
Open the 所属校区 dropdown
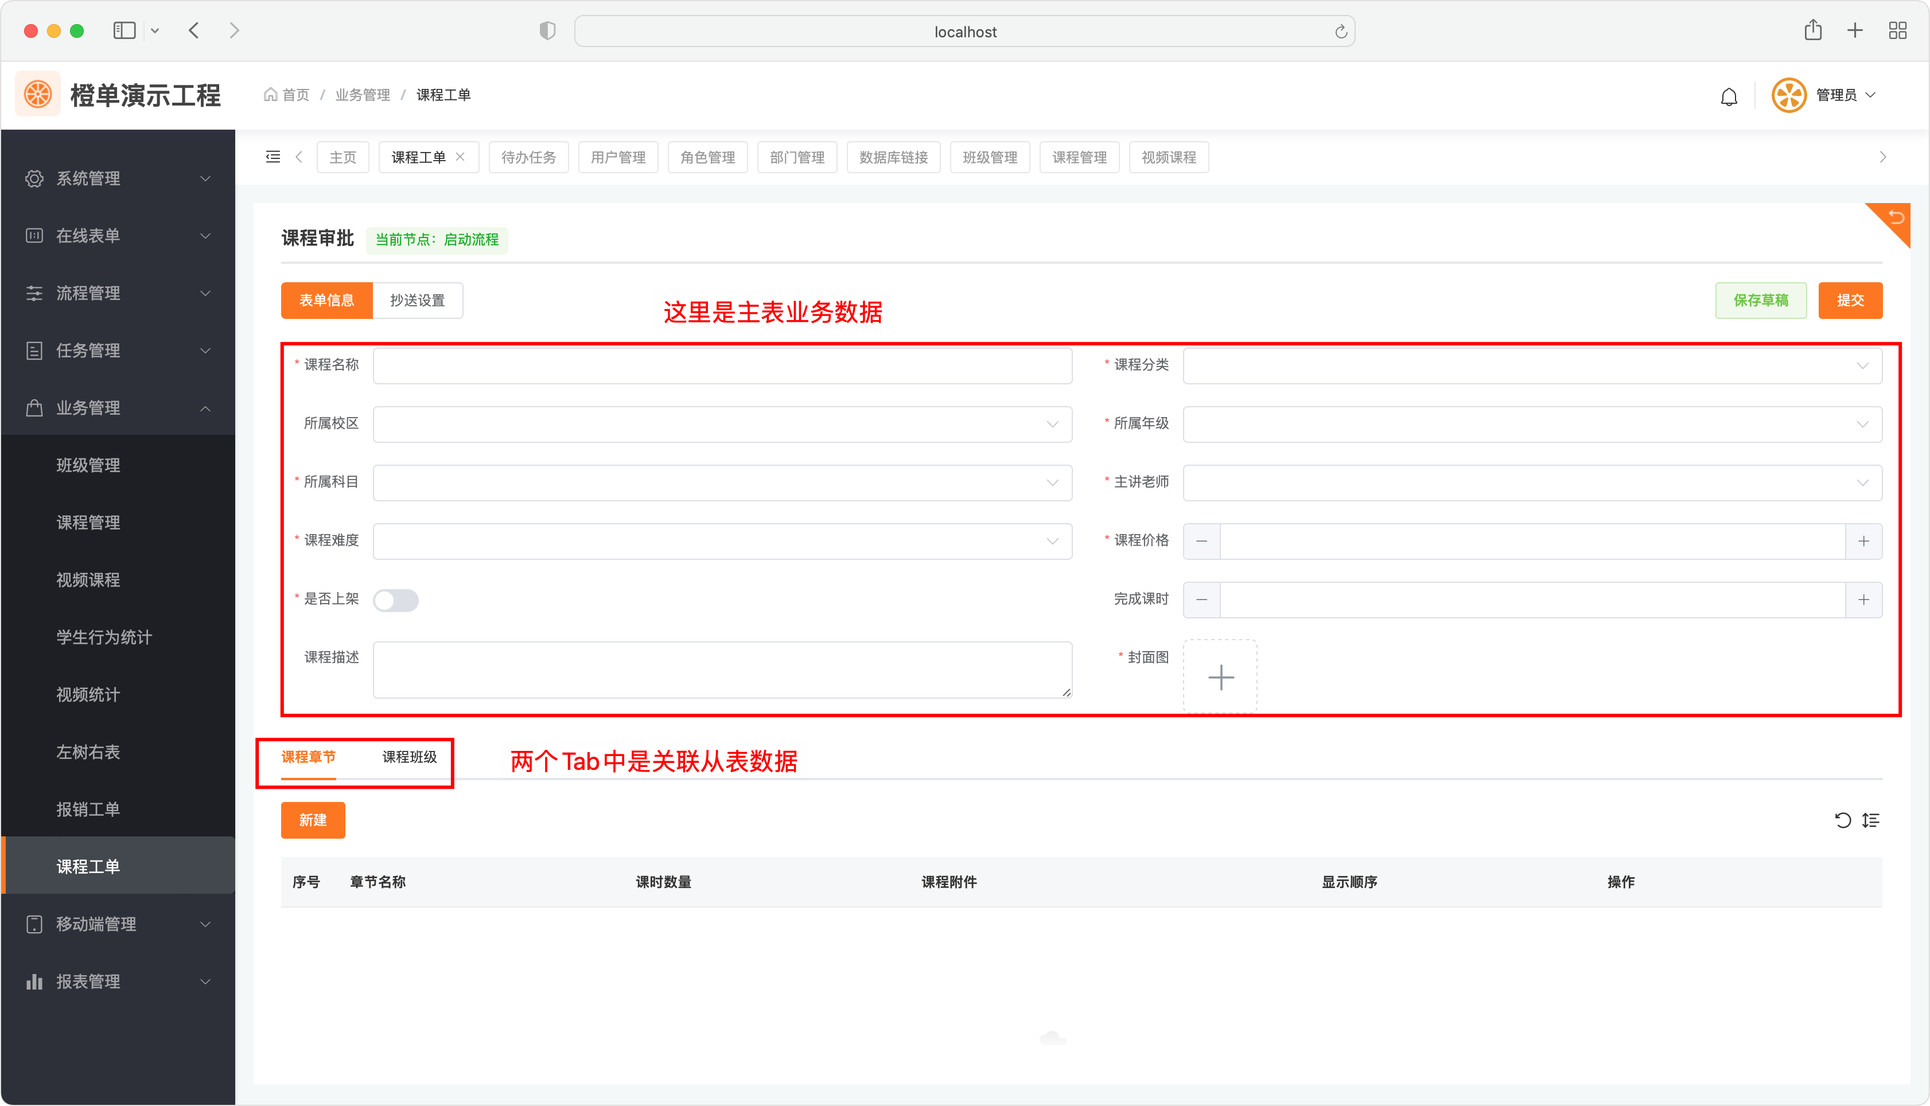[722, 424]
